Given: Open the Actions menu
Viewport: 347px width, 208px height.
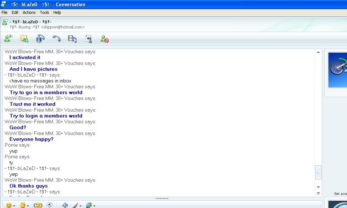Looking at the screenshot, I should coord(29,12).
